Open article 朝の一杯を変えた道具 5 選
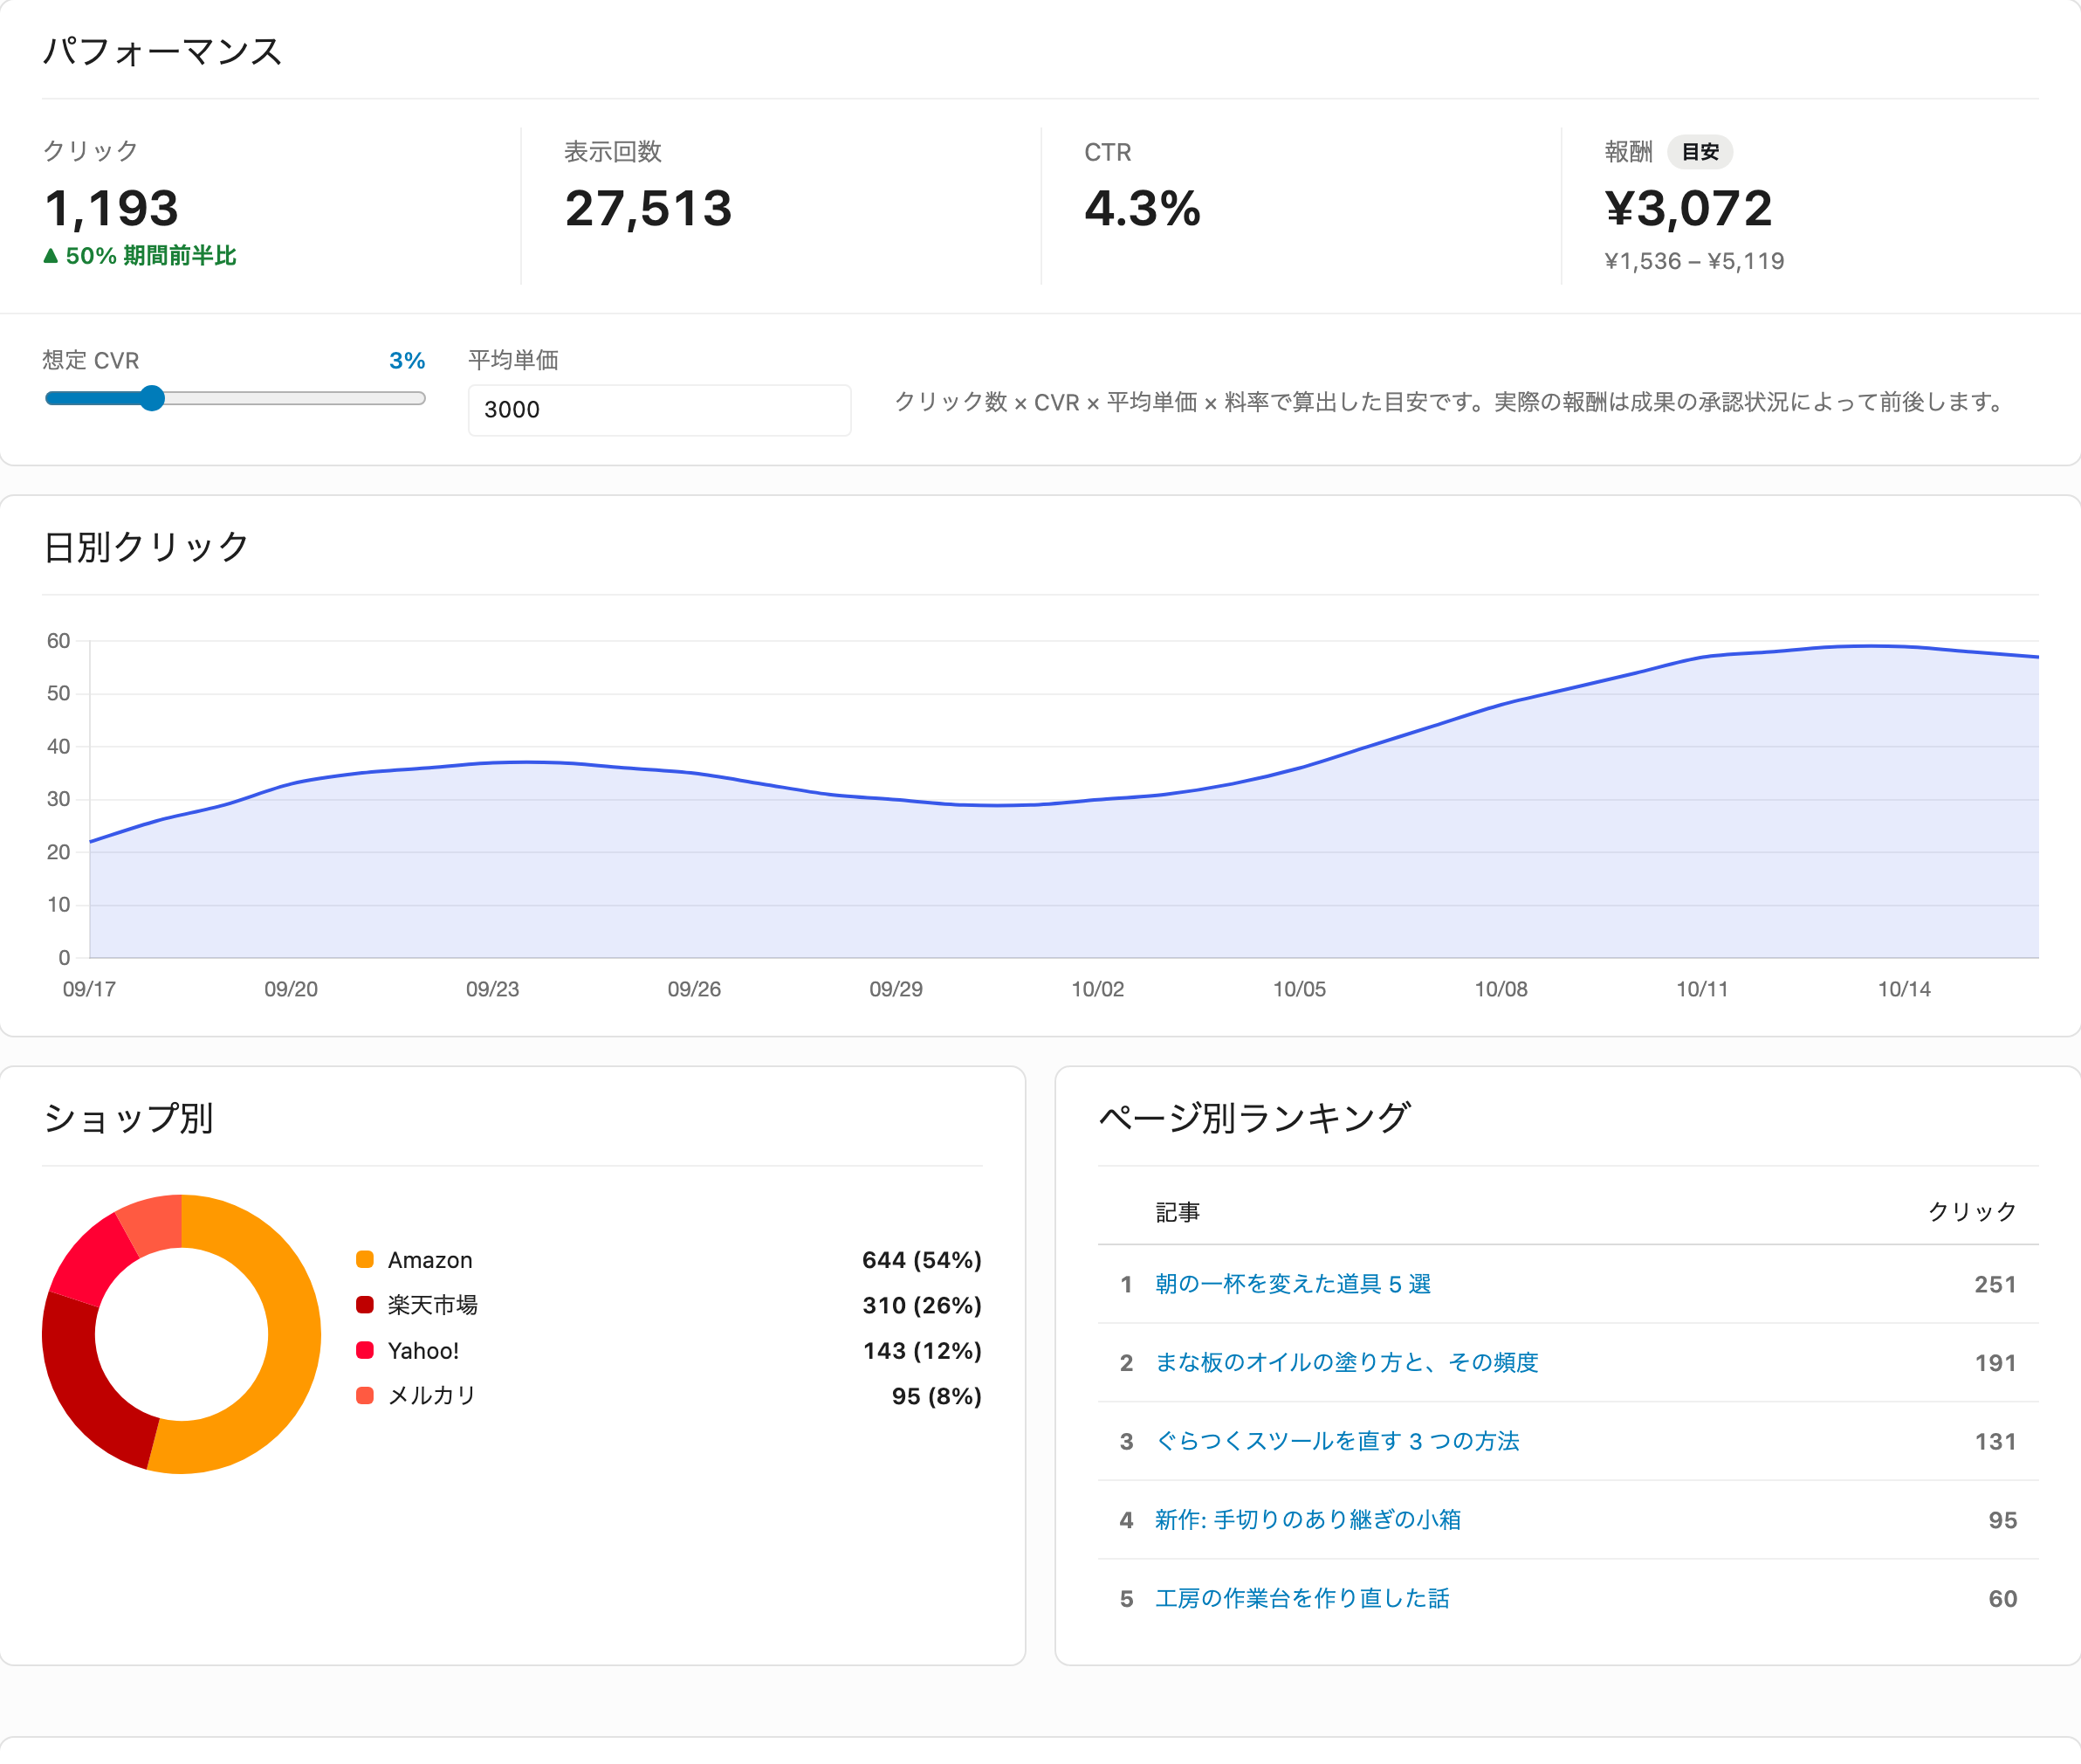This screenshot has width=2081, height=1764. (1293, 1284)
